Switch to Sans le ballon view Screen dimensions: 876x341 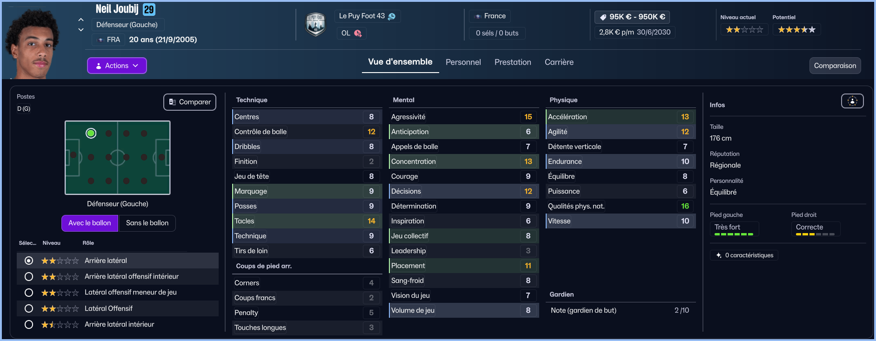(147, 223)
